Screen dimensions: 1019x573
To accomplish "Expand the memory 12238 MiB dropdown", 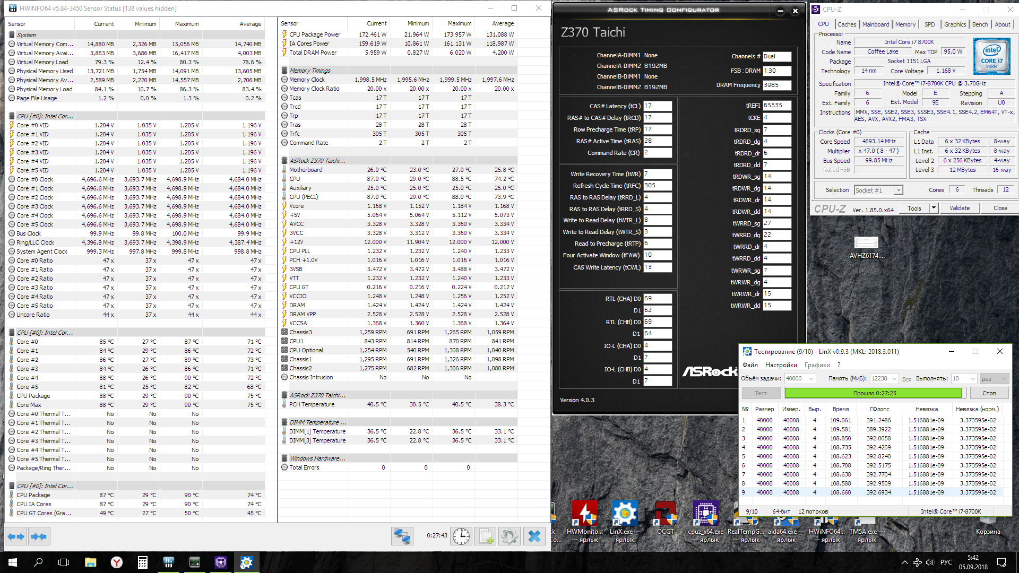I will click(894, 378).
